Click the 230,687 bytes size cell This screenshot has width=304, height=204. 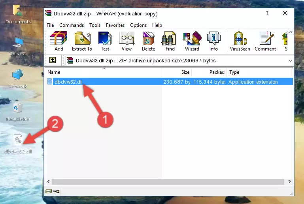[x=177, y=82]
